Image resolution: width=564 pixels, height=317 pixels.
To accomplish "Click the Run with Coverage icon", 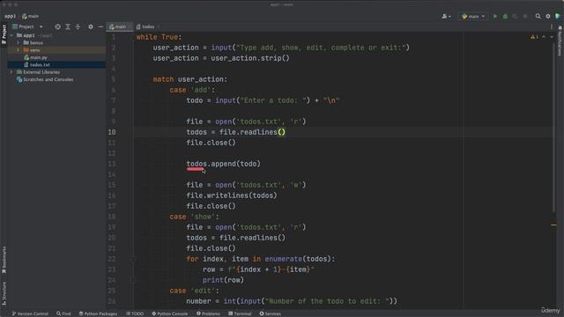I will click(x=515, y=16).
